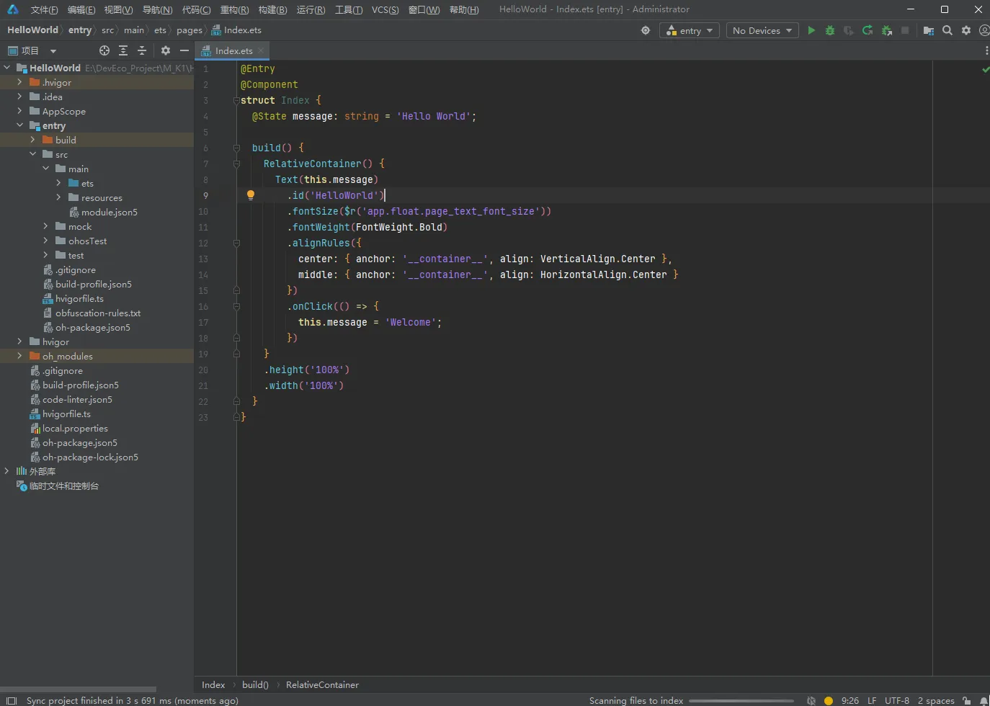Open the entry run configuration dropdown

tap(690, 30)
